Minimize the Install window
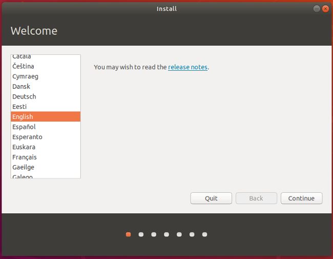Image resolution: width=333 pixels, height=259 pixels. point(317,9)
